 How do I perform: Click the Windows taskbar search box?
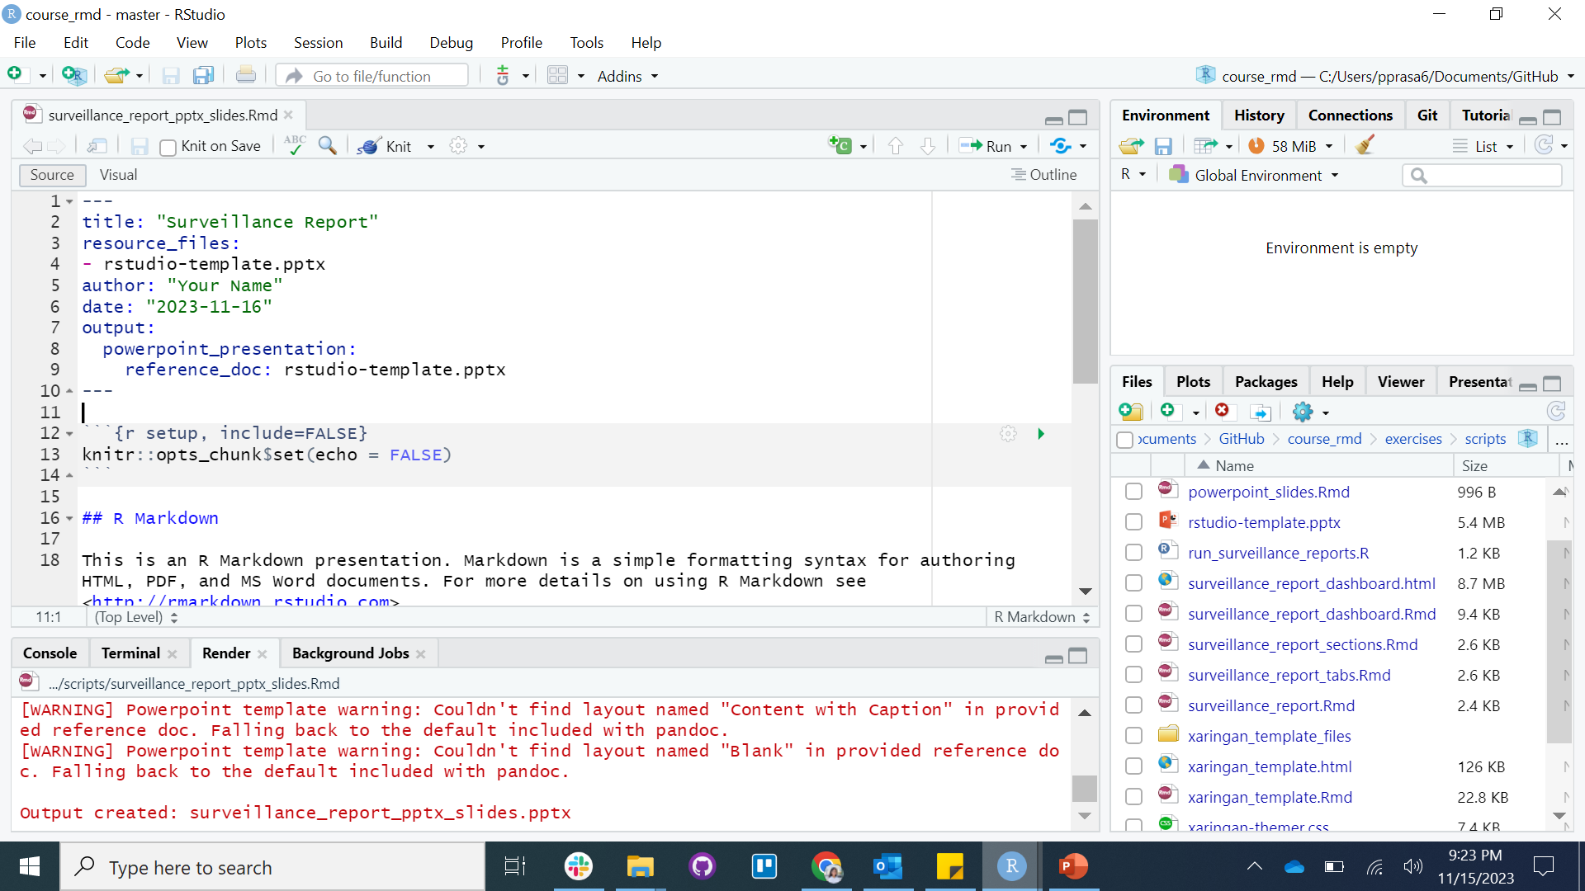272,867
